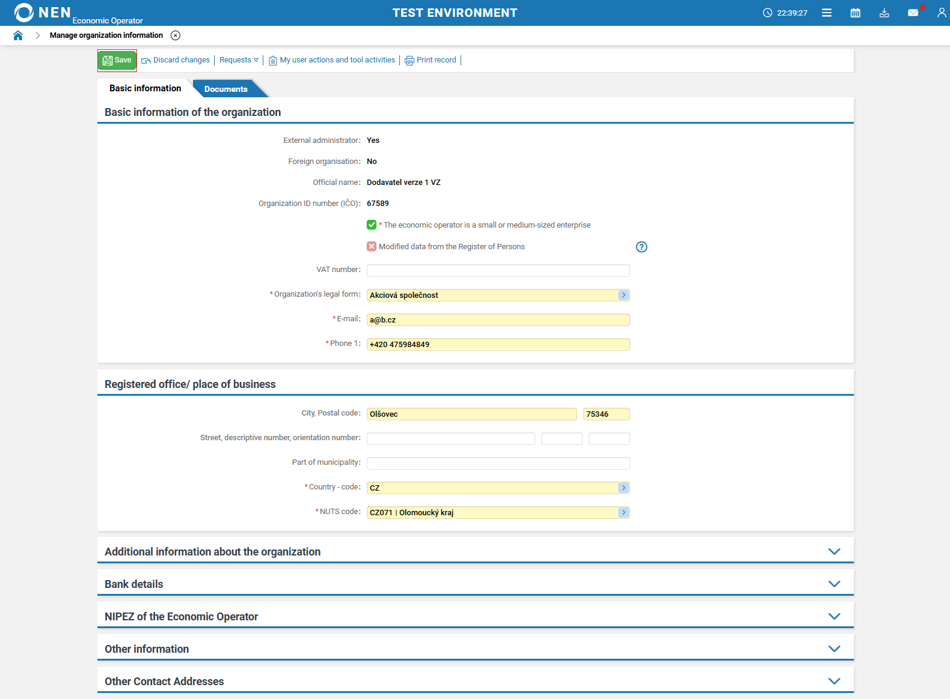Select the Basic information tab
This screenshot has width=950, height=699.
point(145,88)
